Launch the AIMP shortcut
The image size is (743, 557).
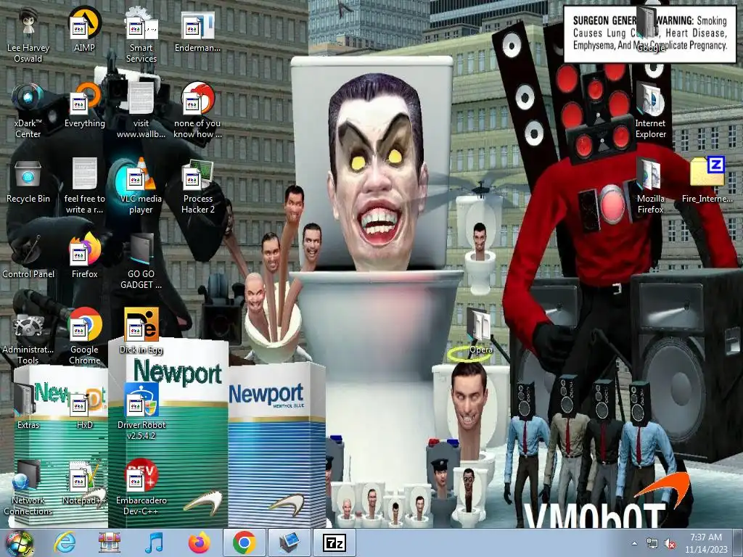pyautogui.click(x=84, y=30)
